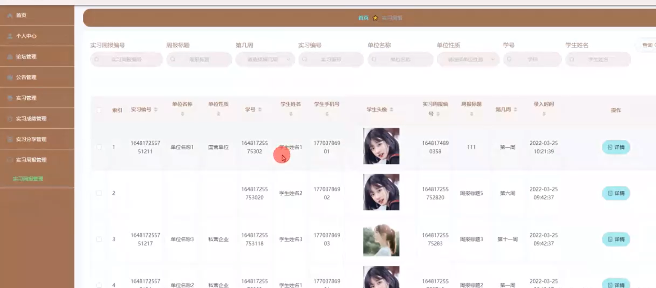Viewport: 656px width, 288px height.
Task: Click the search icon in 单位名称 filter field
Action: [x=374, y=59]
